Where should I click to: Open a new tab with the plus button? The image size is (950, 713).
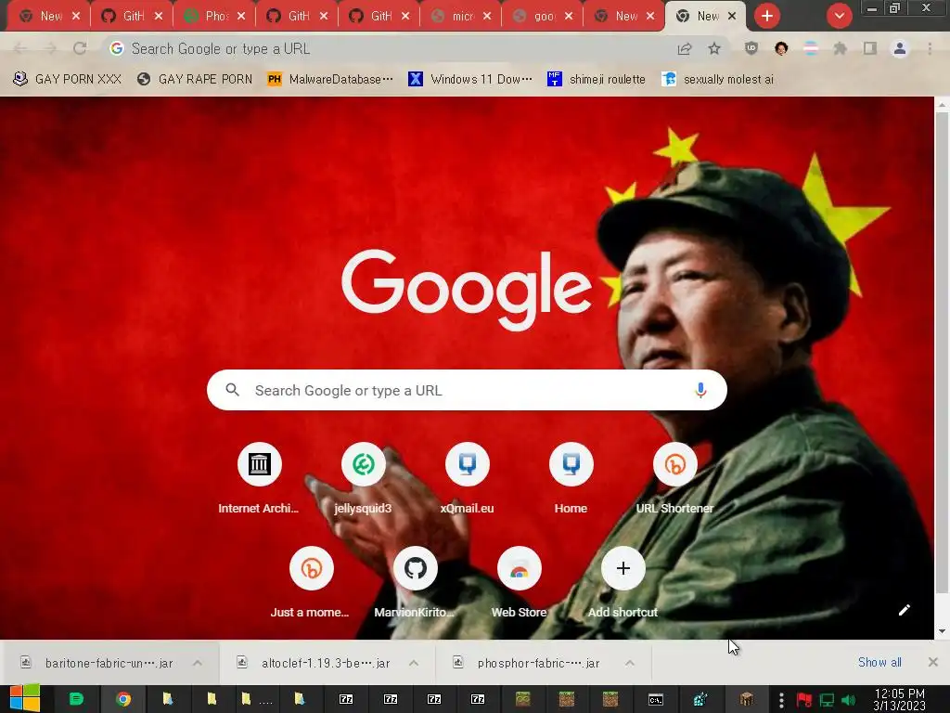pos(767,16)
